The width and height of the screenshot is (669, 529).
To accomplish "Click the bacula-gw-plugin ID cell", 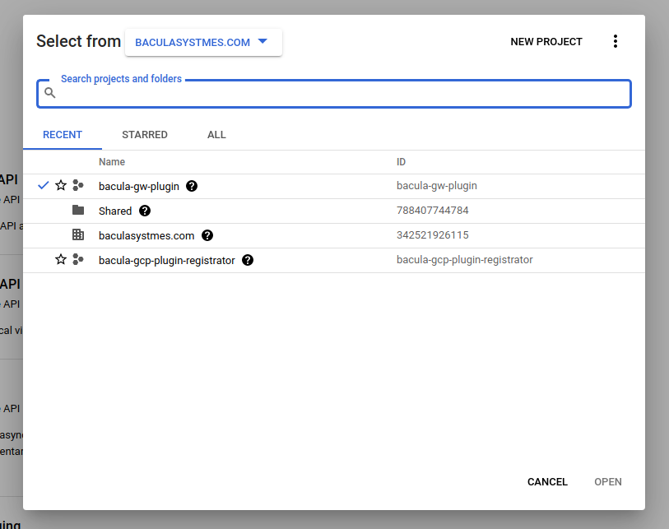I will (x=437, y=186).
